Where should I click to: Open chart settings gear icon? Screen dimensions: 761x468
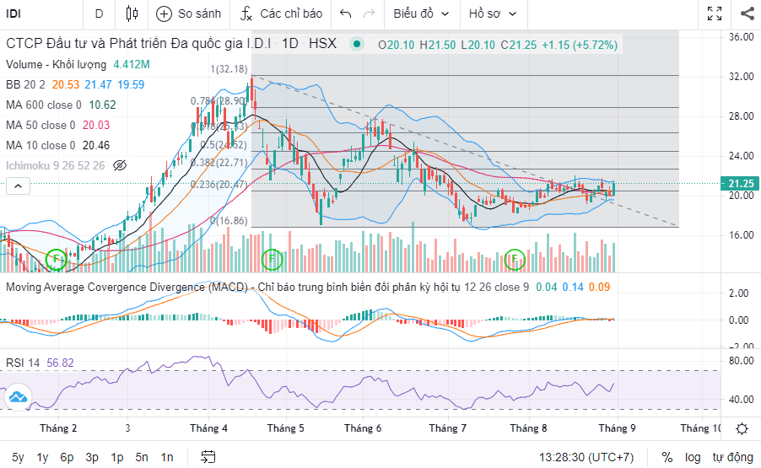(742, 428)
